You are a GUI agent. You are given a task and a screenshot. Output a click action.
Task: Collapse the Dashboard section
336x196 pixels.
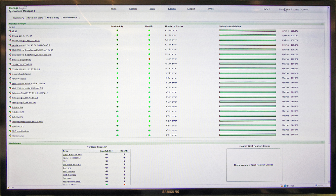pos(323,142)
